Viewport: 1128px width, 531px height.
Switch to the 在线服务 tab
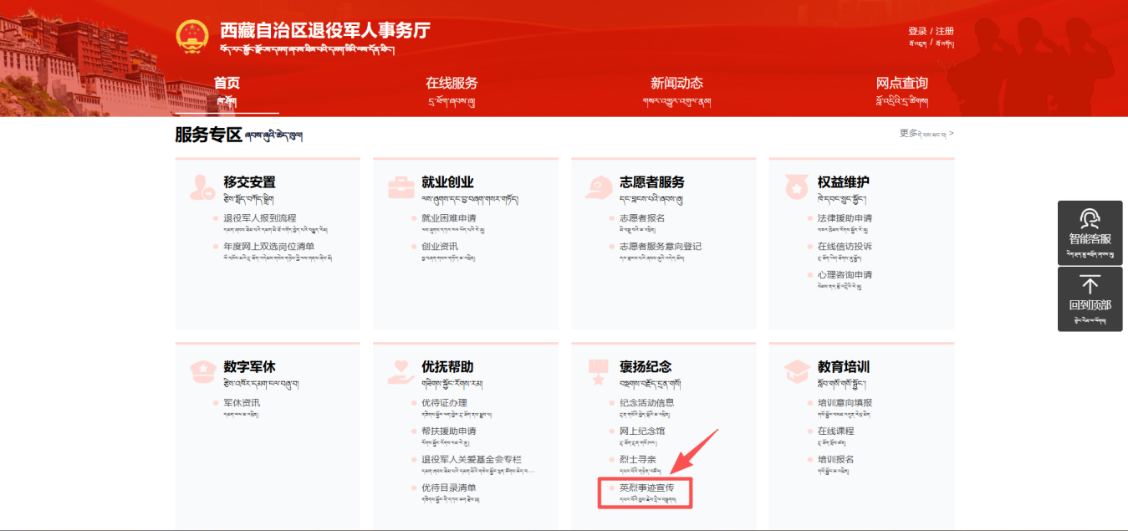pos(452,84)
